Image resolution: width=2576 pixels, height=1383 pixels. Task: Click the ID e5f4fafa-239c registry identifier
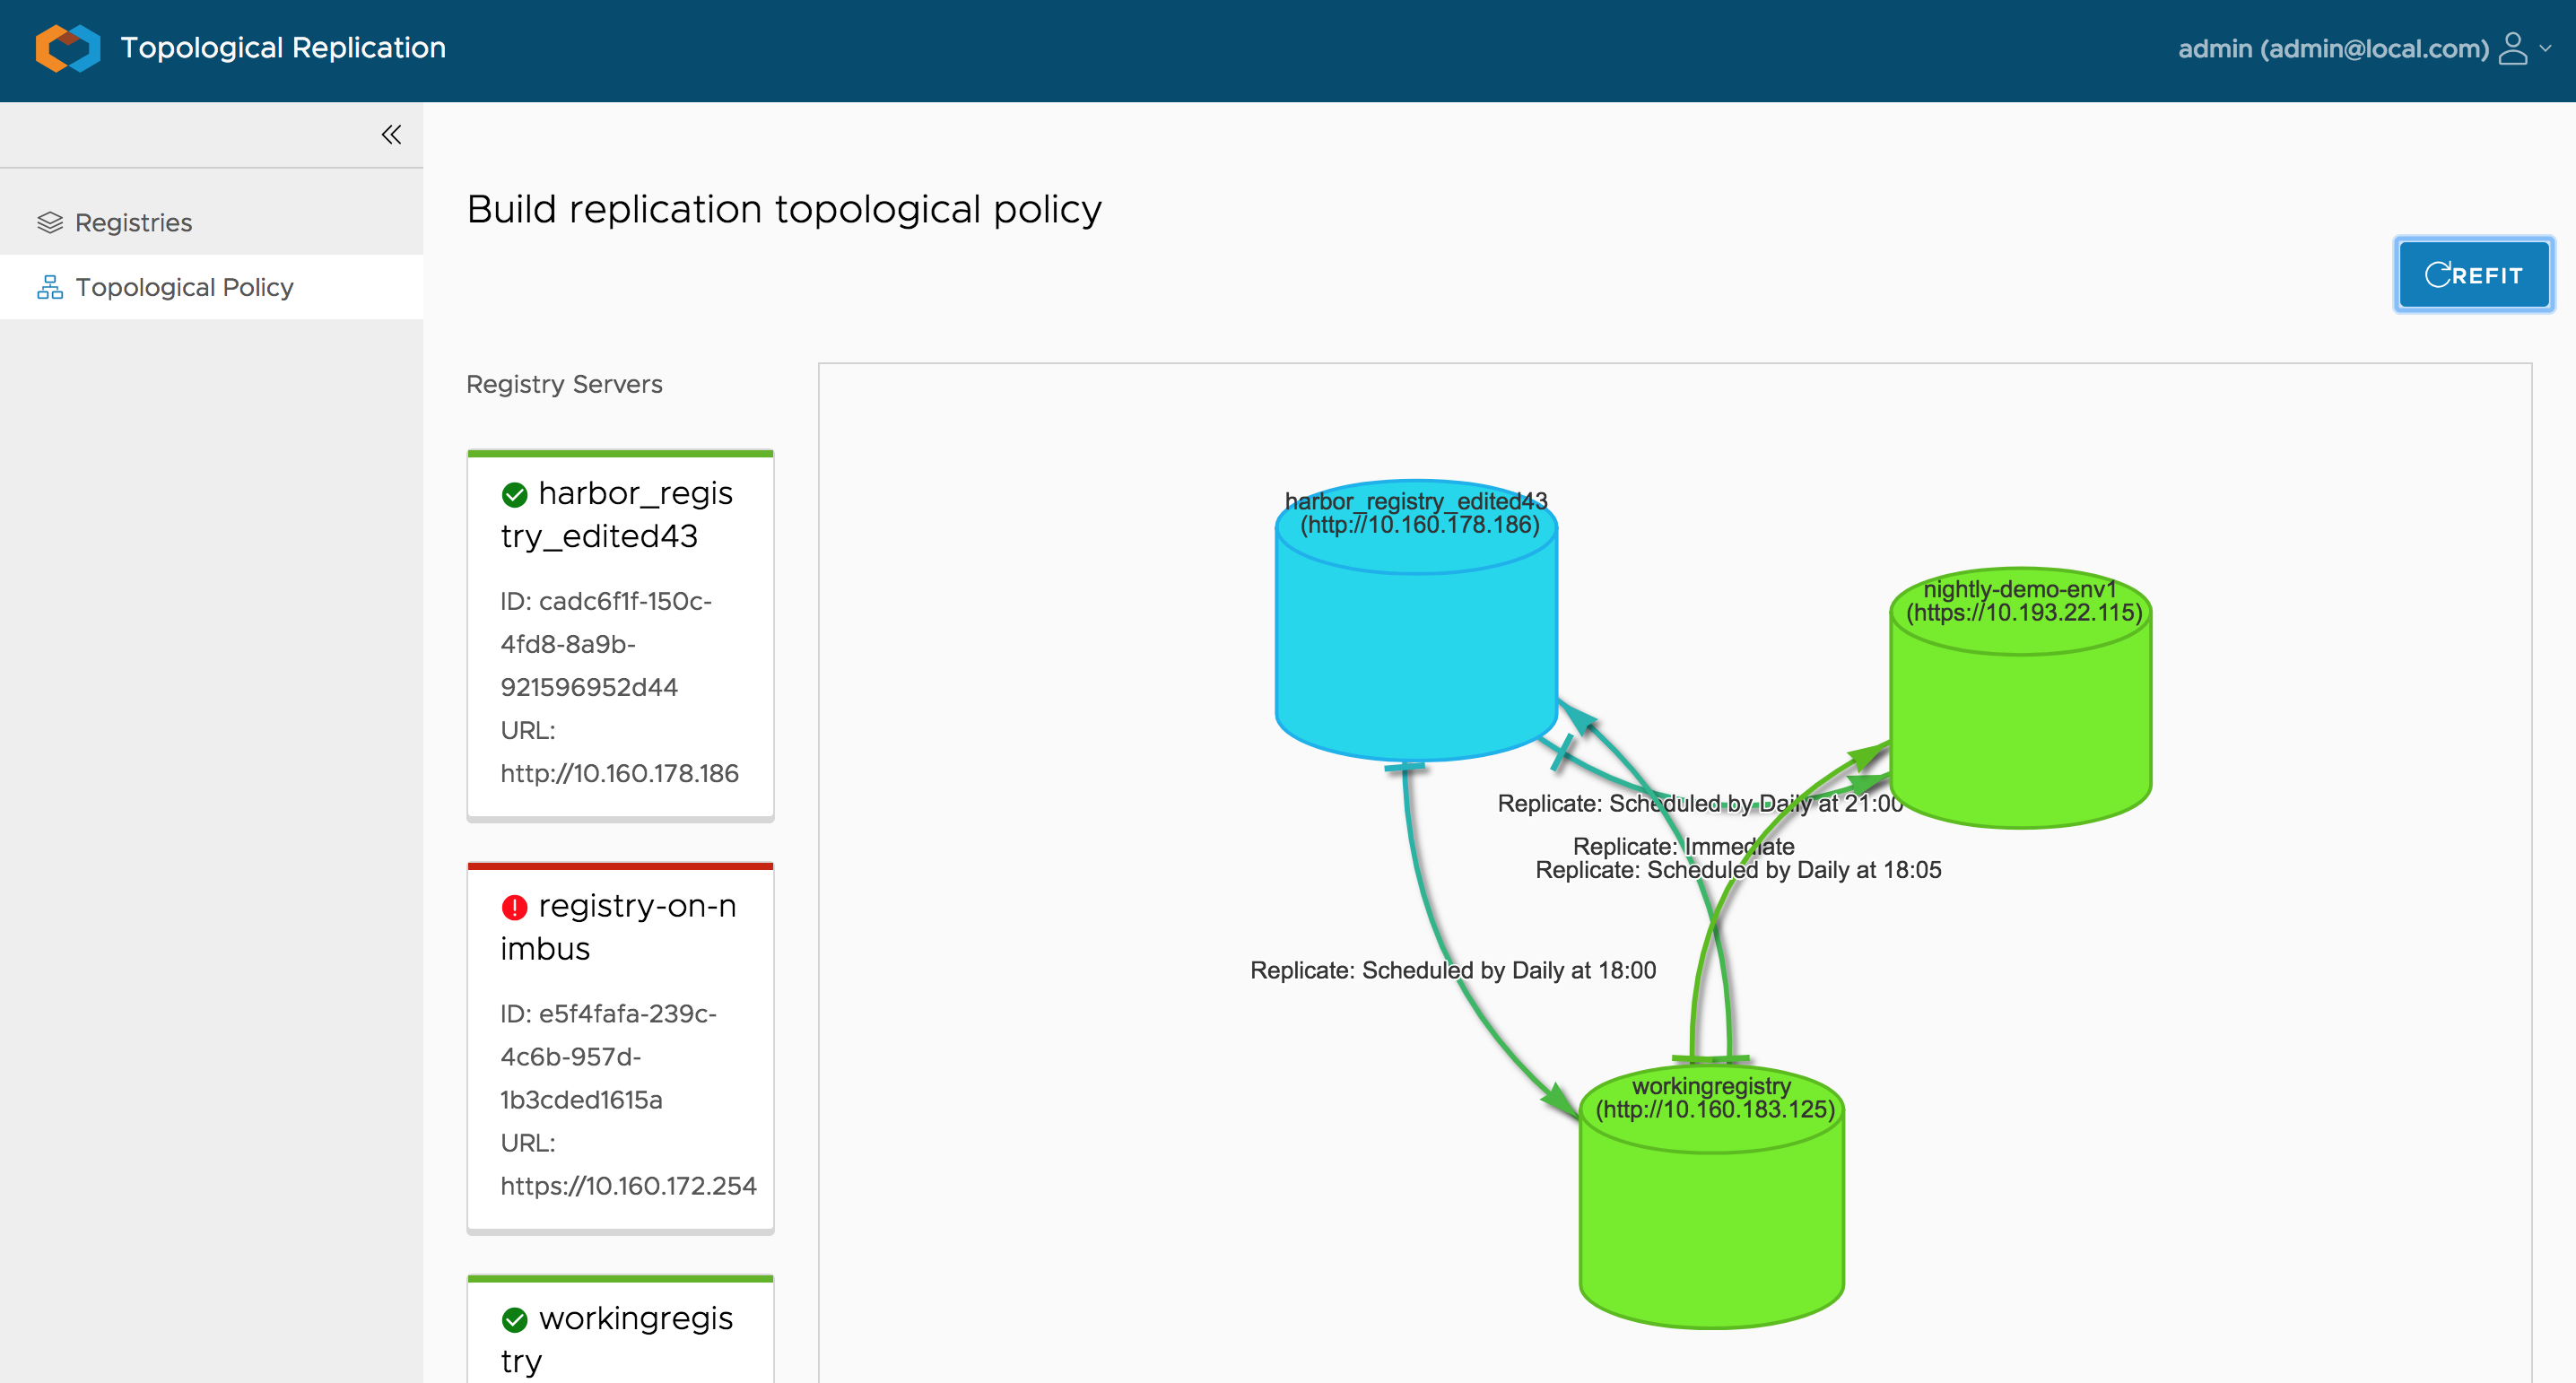coord(608,1056)
